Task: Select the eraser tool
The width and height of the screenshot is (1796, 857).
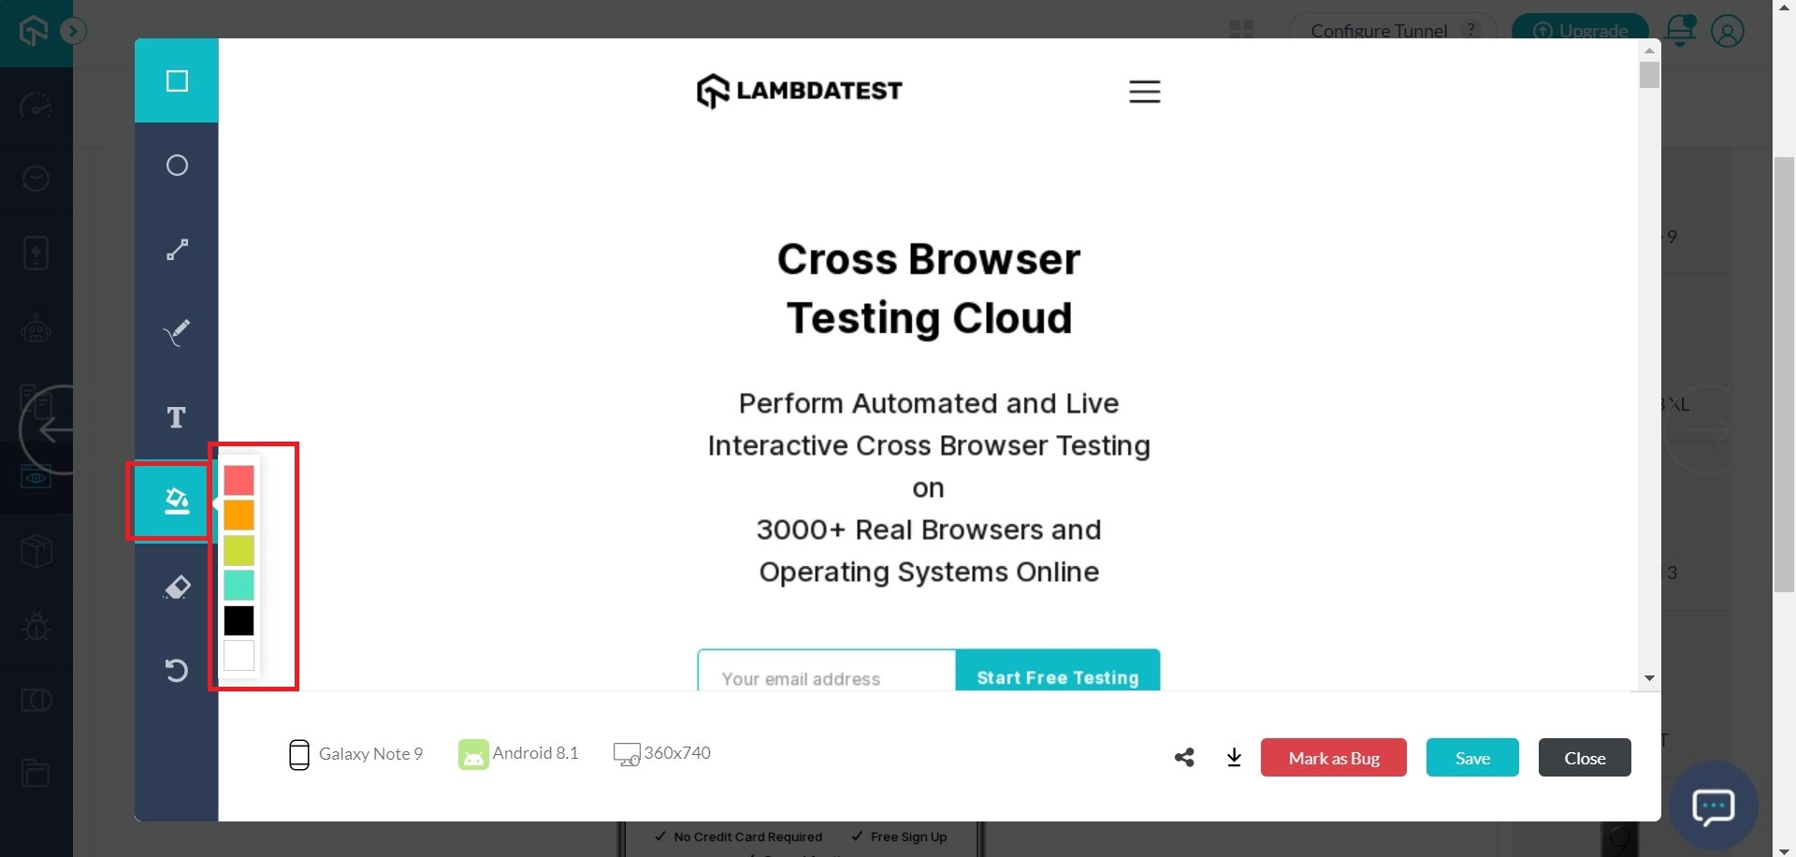Action: pos(177,587)
